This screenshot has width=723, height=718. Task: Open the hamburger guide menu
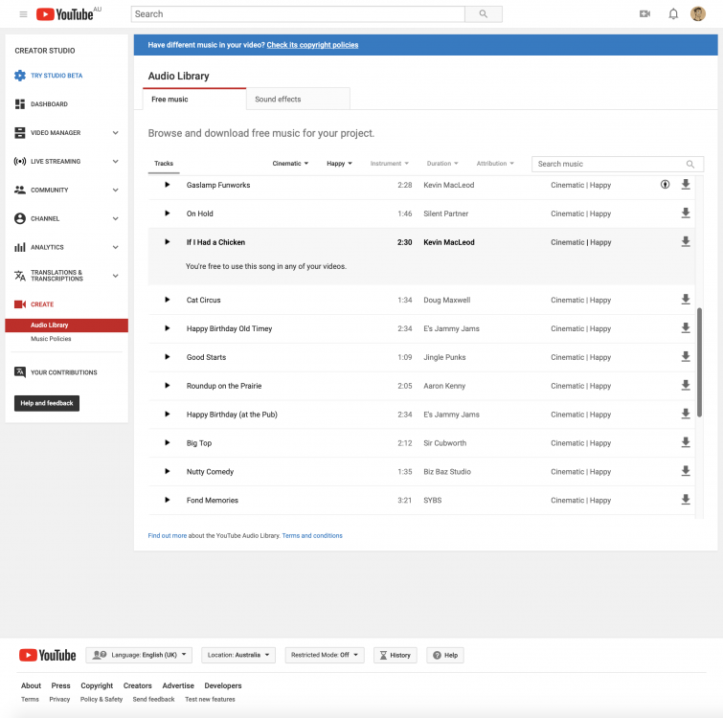[23, 14]
